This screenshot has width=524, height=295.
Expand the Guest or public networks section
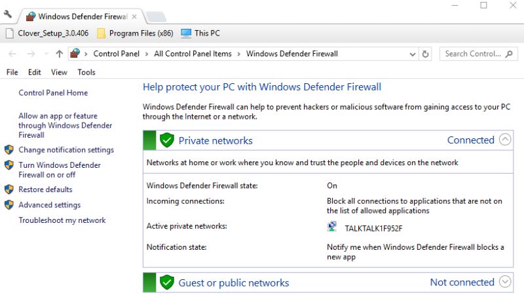(x=505, y=282)
